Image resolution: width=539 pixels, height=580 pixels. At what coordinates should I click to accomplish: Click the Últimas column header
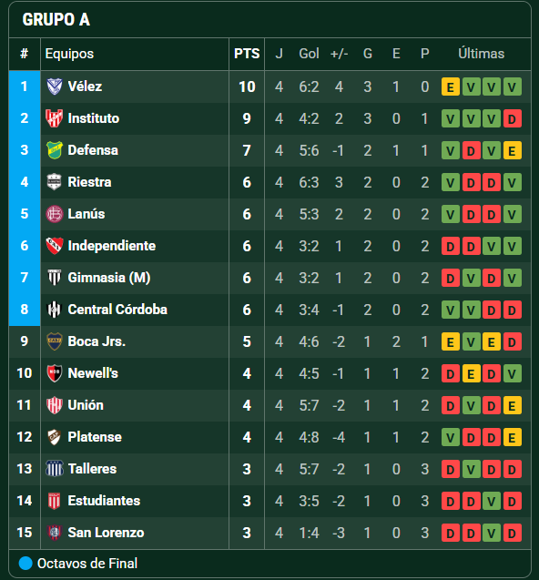[482, 54]
